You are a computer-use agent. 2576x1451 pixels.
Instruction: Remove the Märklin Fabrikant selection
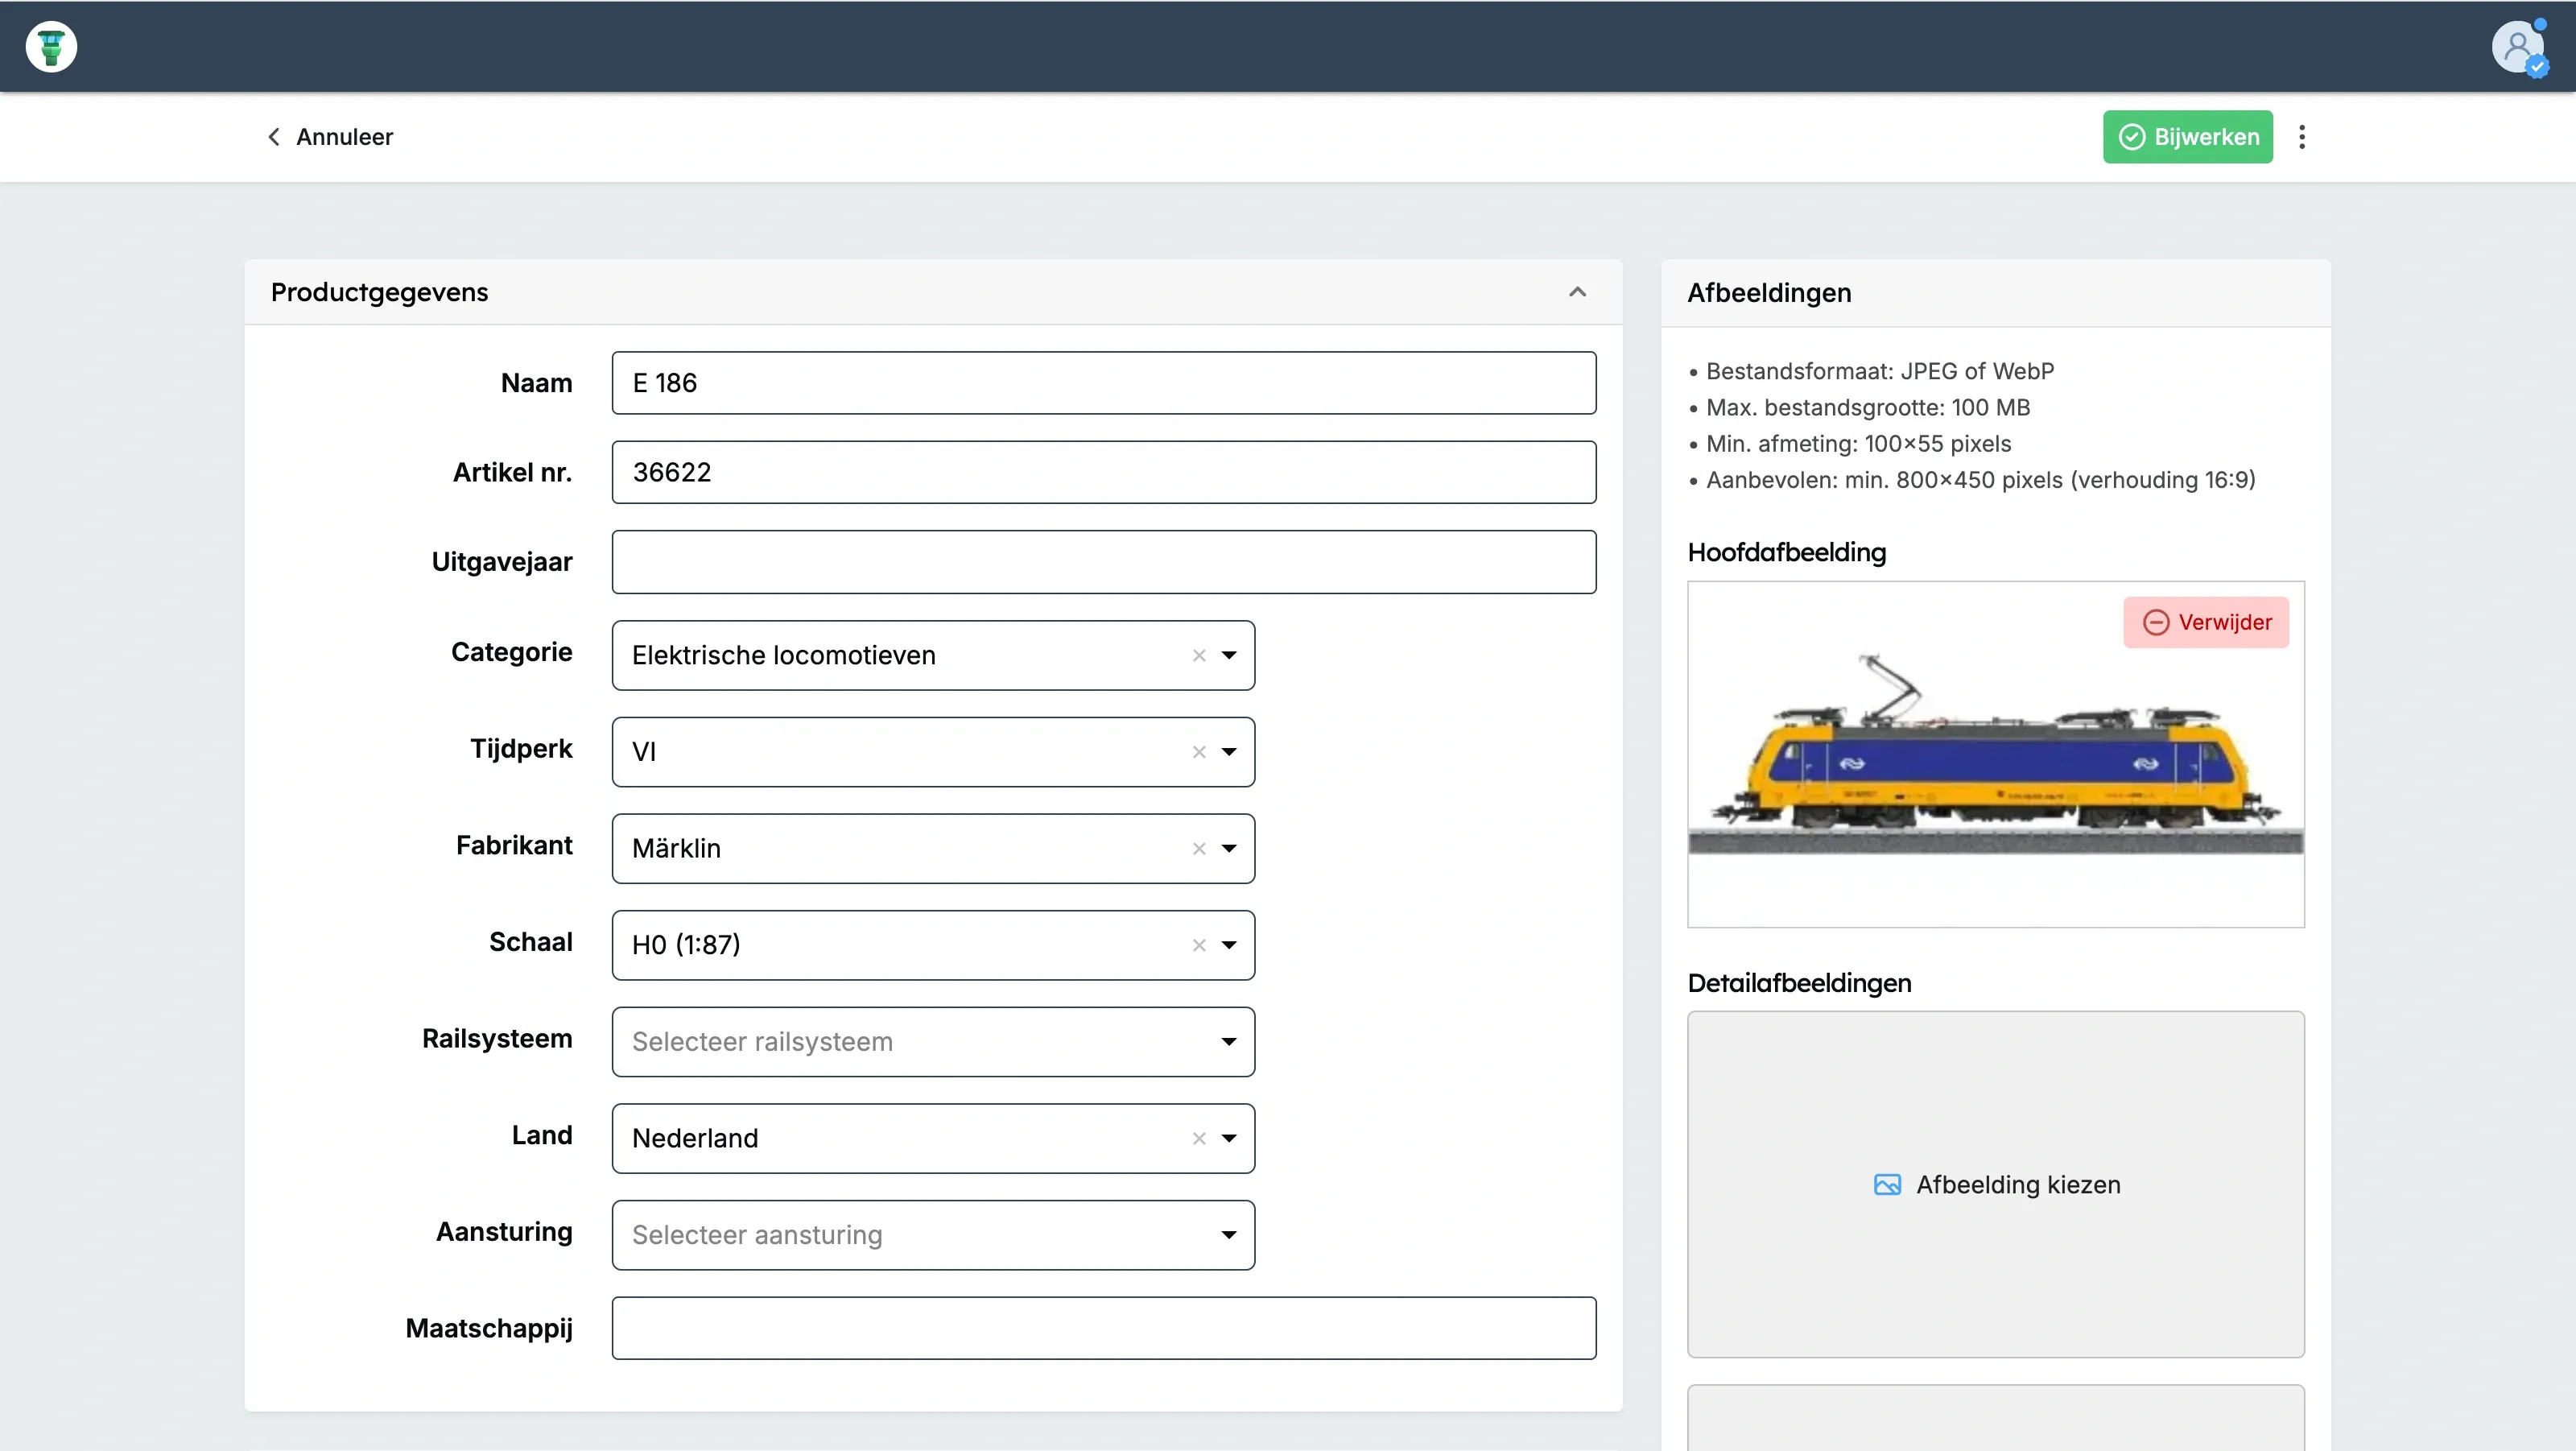[x=1199, y=849]
